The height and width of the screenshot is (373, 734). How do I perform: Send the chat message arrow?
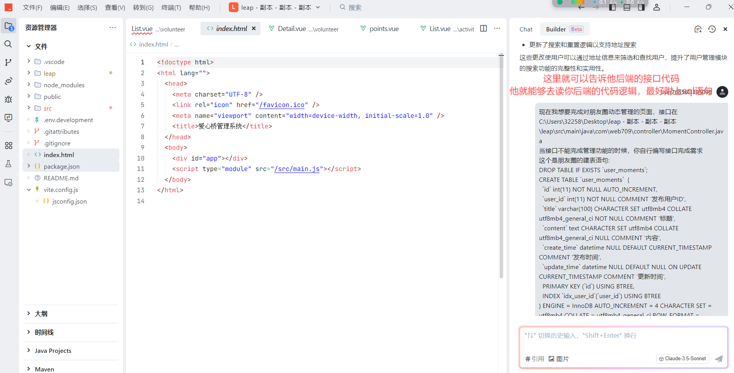(718, 359)
